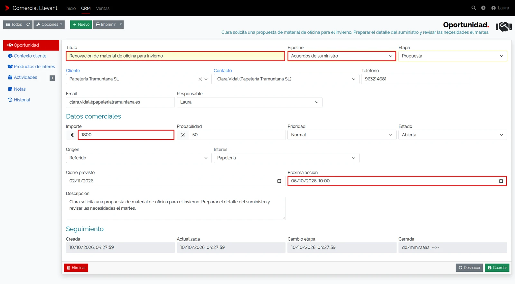Click the Imprimir button
Image resolution: width=515 pixels, height=284 pixels.
coord(106,24)
